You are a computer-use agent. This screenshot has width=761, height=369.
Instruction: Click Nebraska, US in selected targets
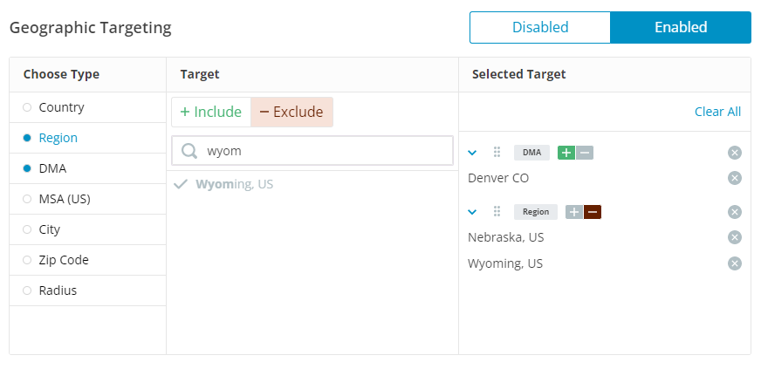(505, 237)
